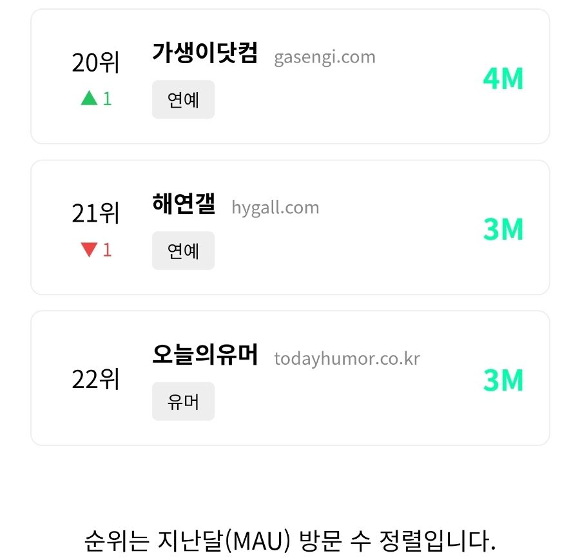Select the 연예 tag under 해연갤

[x=183, y=251]
